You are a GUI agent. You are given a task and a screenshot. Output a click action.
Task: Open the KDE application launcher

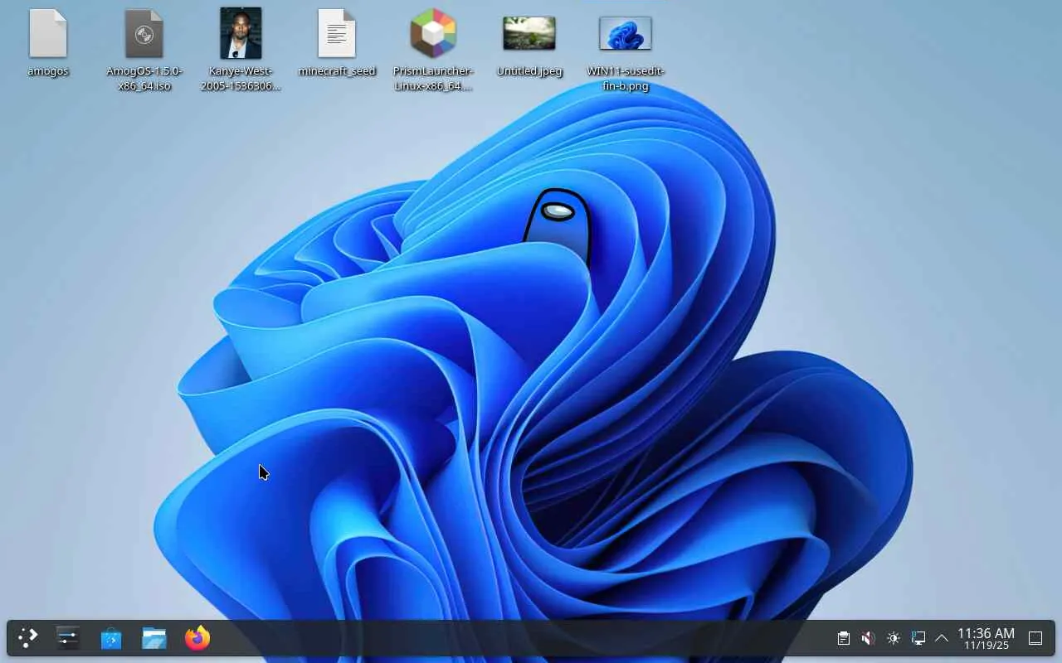coord(28,638)
